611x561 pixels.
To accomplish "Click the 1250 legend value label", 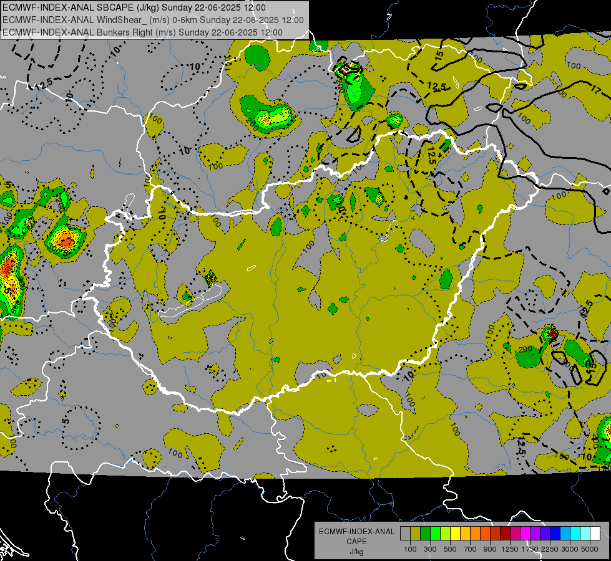I will pos(510,549).
